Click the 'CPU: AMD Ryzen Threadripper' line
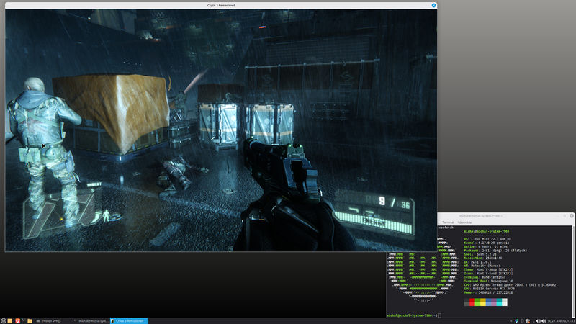Image resolution: width=576 pixels, height=324 pixels. click(x=510, y=284)
